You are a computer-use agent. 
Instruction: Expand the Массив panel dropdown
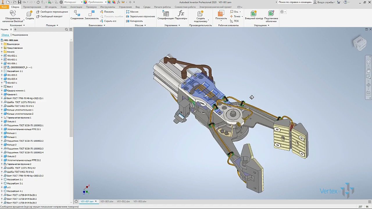140,25
